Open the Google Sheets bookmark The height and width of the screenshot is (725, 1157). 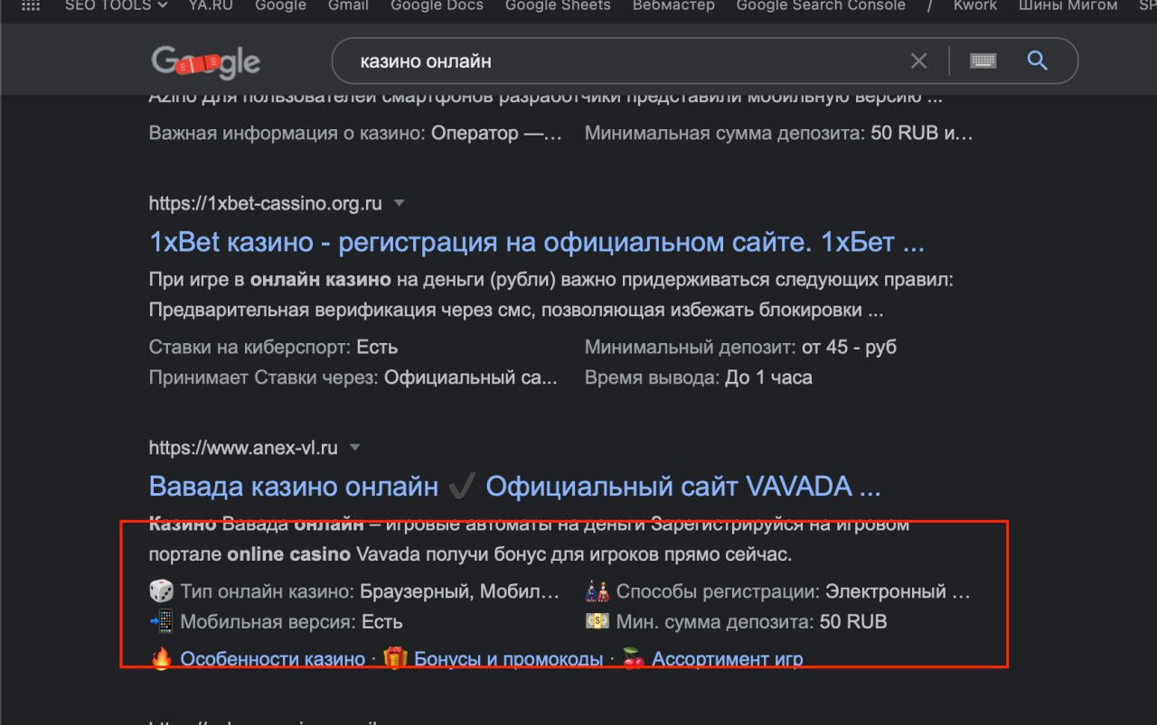[x=558, y=5]
